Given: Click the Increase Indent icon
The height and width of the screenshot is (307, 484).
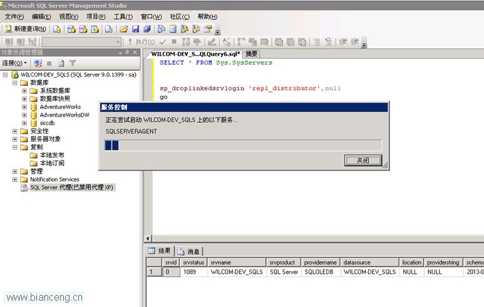Looking at the screenshot, I should [354, 42].
